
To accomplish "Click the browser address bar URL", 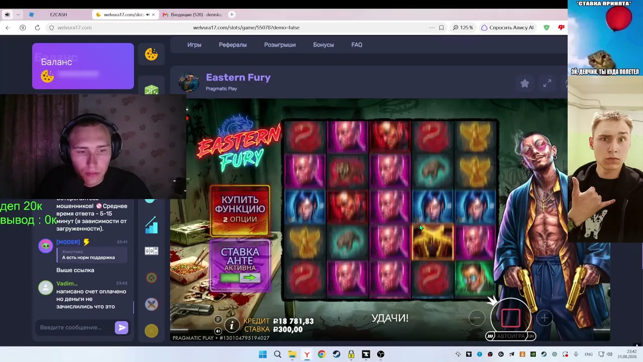I will 246,28.
